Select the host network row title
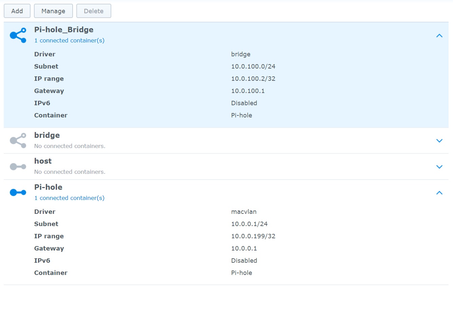The height and width of the screenshot is (315, 453). tap(43, 161)
